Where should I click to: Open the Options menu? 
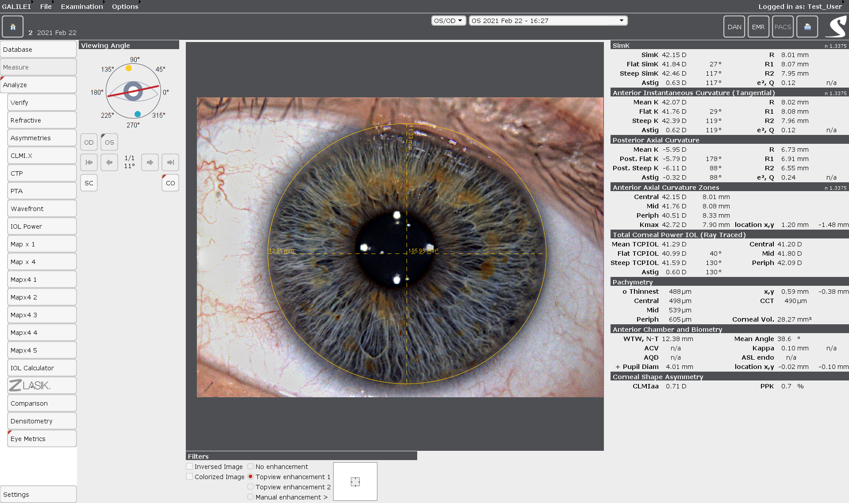click(x=125, y=6)
